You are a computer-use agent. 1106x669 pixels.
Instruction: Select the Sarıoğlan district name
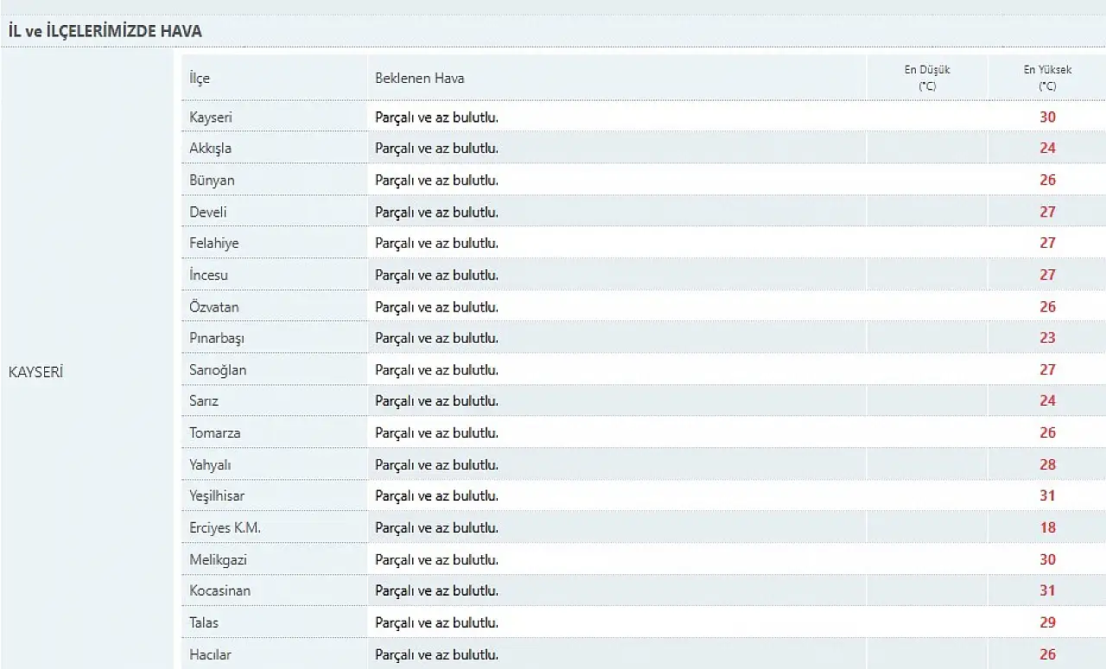click(x=218, y=369)
